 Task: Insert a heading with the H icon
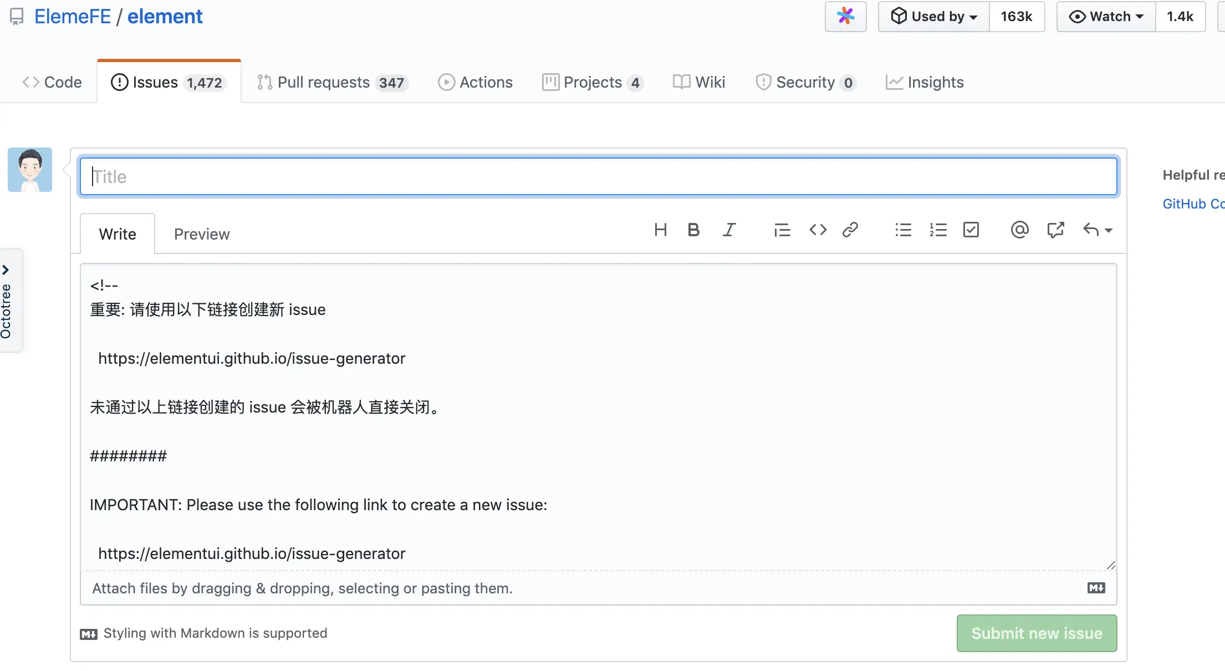pos(660,230)
